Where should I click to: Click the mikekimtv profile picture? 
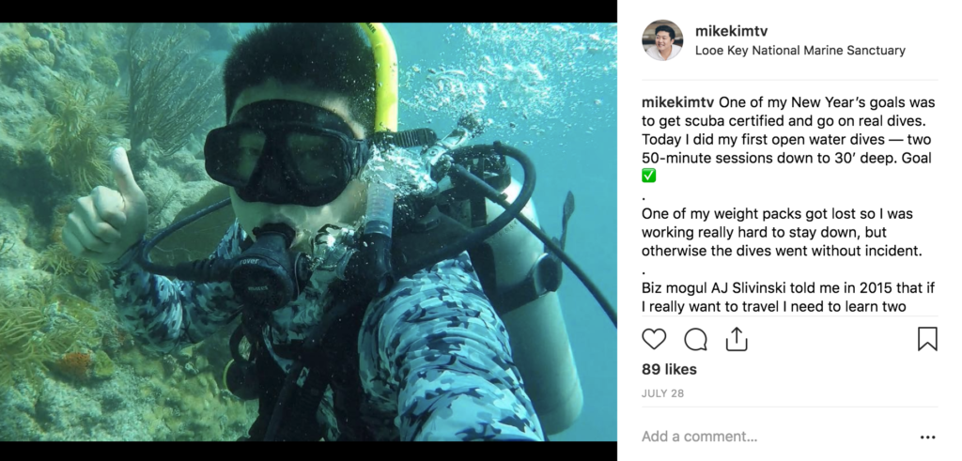pos(662,40)
